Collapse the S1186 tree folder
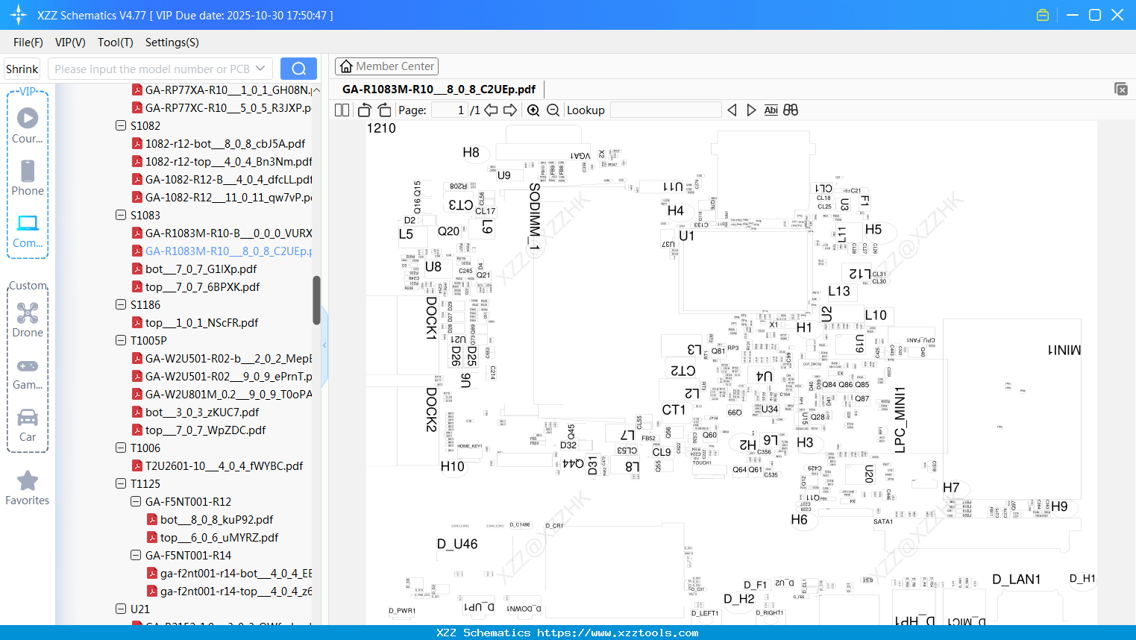1136x640 pixels. tap(121, 304)
